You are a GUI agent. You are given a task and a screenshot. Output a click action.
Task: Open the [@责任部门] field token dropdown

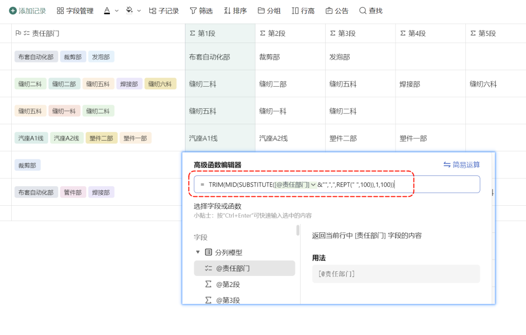click(x=313, y=185)
